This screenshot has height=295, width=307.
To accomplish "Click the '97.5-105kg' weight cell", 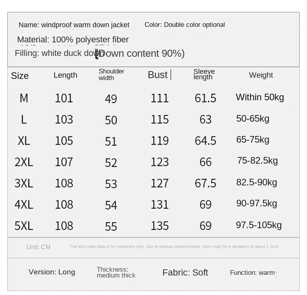I will pyautogui.click(x=258, y=225).
